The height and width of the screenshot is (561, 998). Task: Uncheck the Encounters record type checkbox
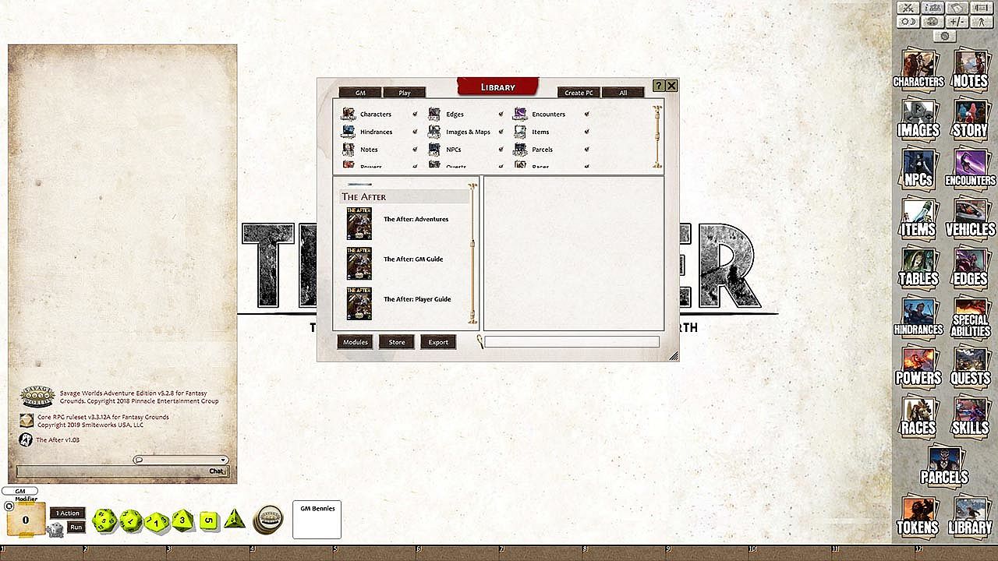click(586, 115)
